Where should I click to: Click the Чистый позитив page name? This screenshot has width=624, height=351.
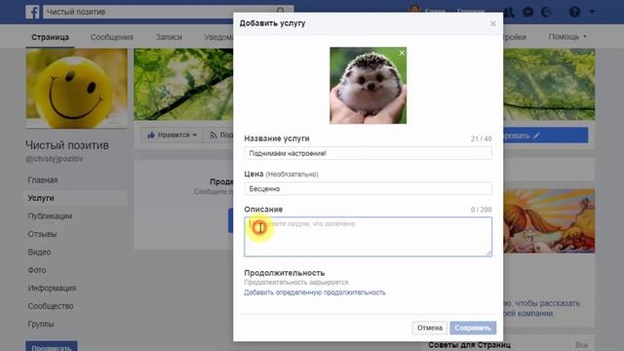tap(67, 145)
